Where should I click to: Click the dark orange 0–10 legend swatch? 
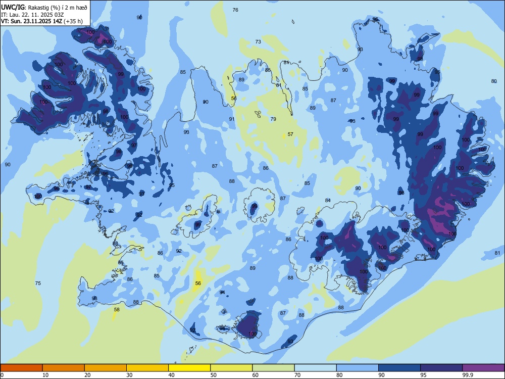click(21, 368)
